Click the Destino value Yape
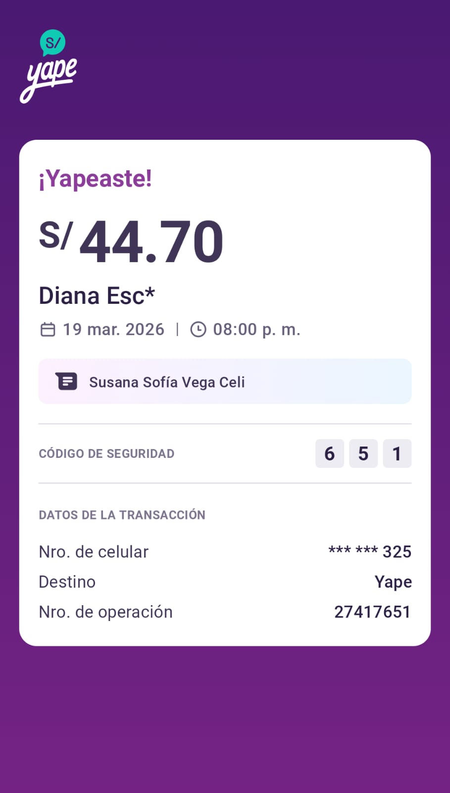The image size is (450, 793). tap(393, 582)
